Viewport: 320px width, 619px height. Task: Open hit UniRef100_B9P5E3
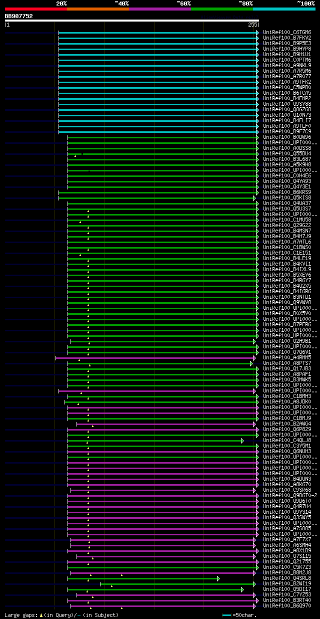coord(287,43)
